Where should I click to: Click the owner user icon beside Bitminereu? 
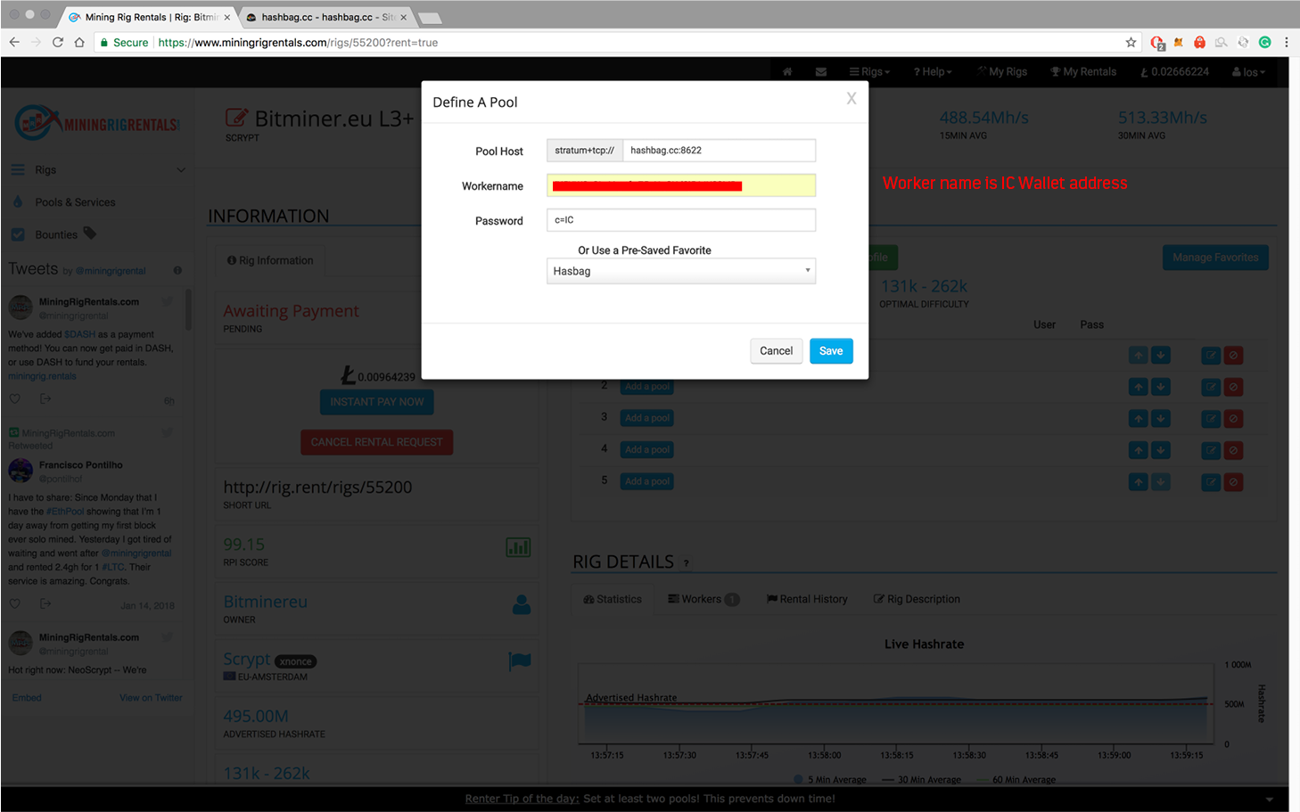pos(522,604)
